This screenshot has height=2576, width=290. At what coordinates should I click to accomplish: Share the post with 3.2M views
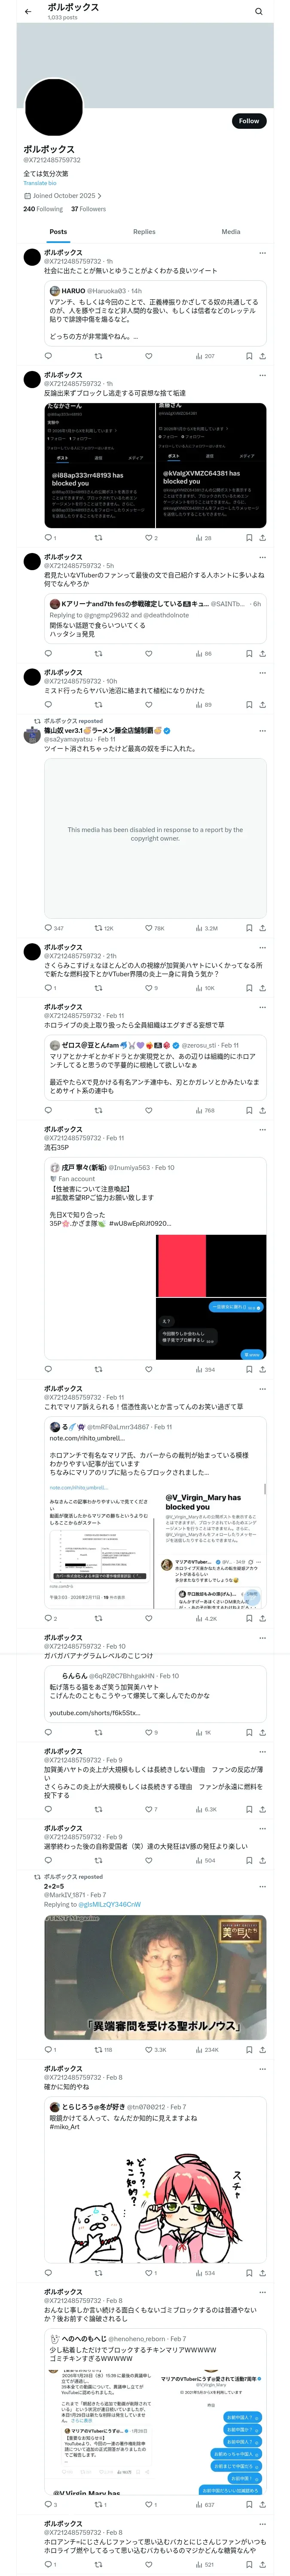(x=263, y=928)
